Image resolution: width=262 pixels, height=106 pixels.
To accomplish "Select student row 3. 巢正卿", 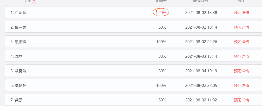I will coord(134,41).
